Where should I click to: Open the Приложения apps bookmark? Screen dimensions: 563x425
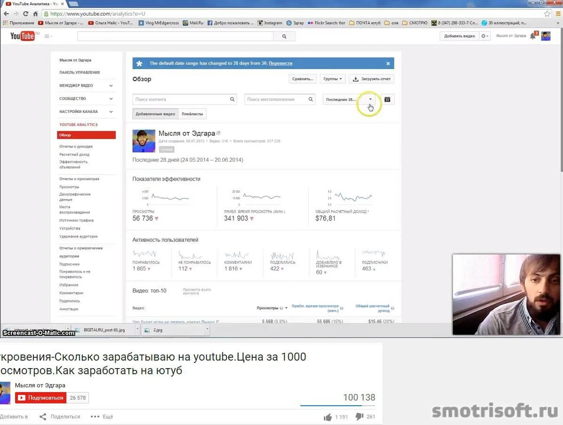click(x=18, y=23)
